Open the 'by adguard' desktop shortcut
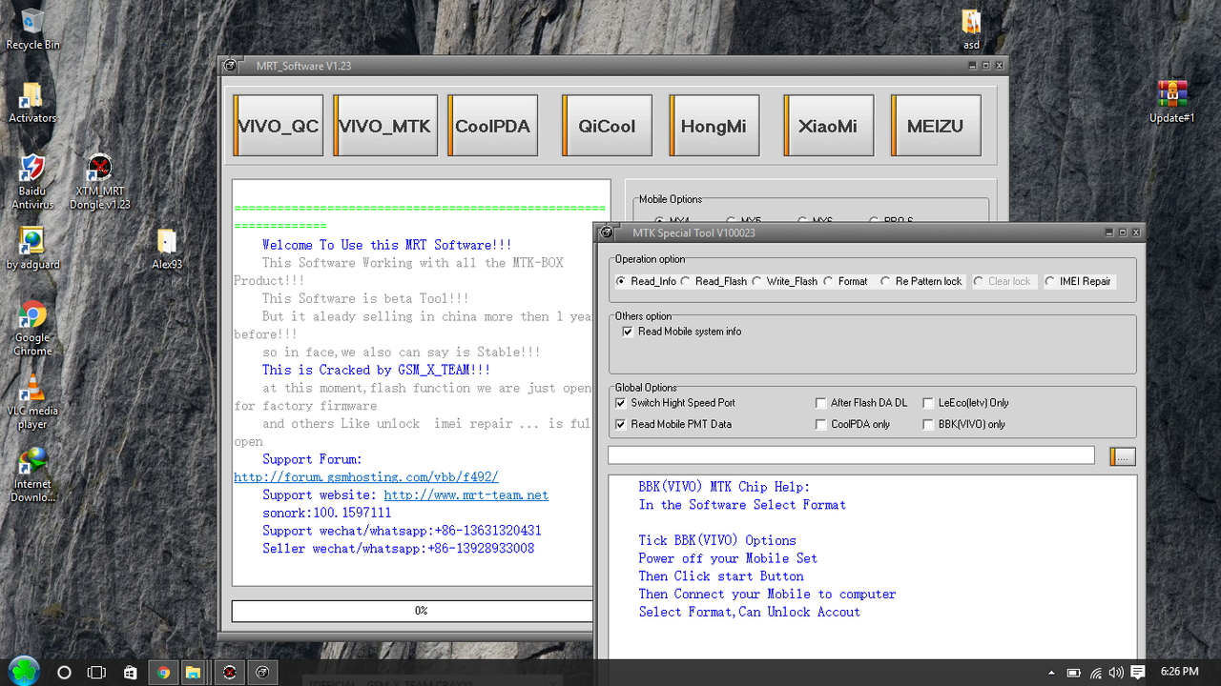Viewport: 1221px width, 686px height. click(x=32, y=249)
